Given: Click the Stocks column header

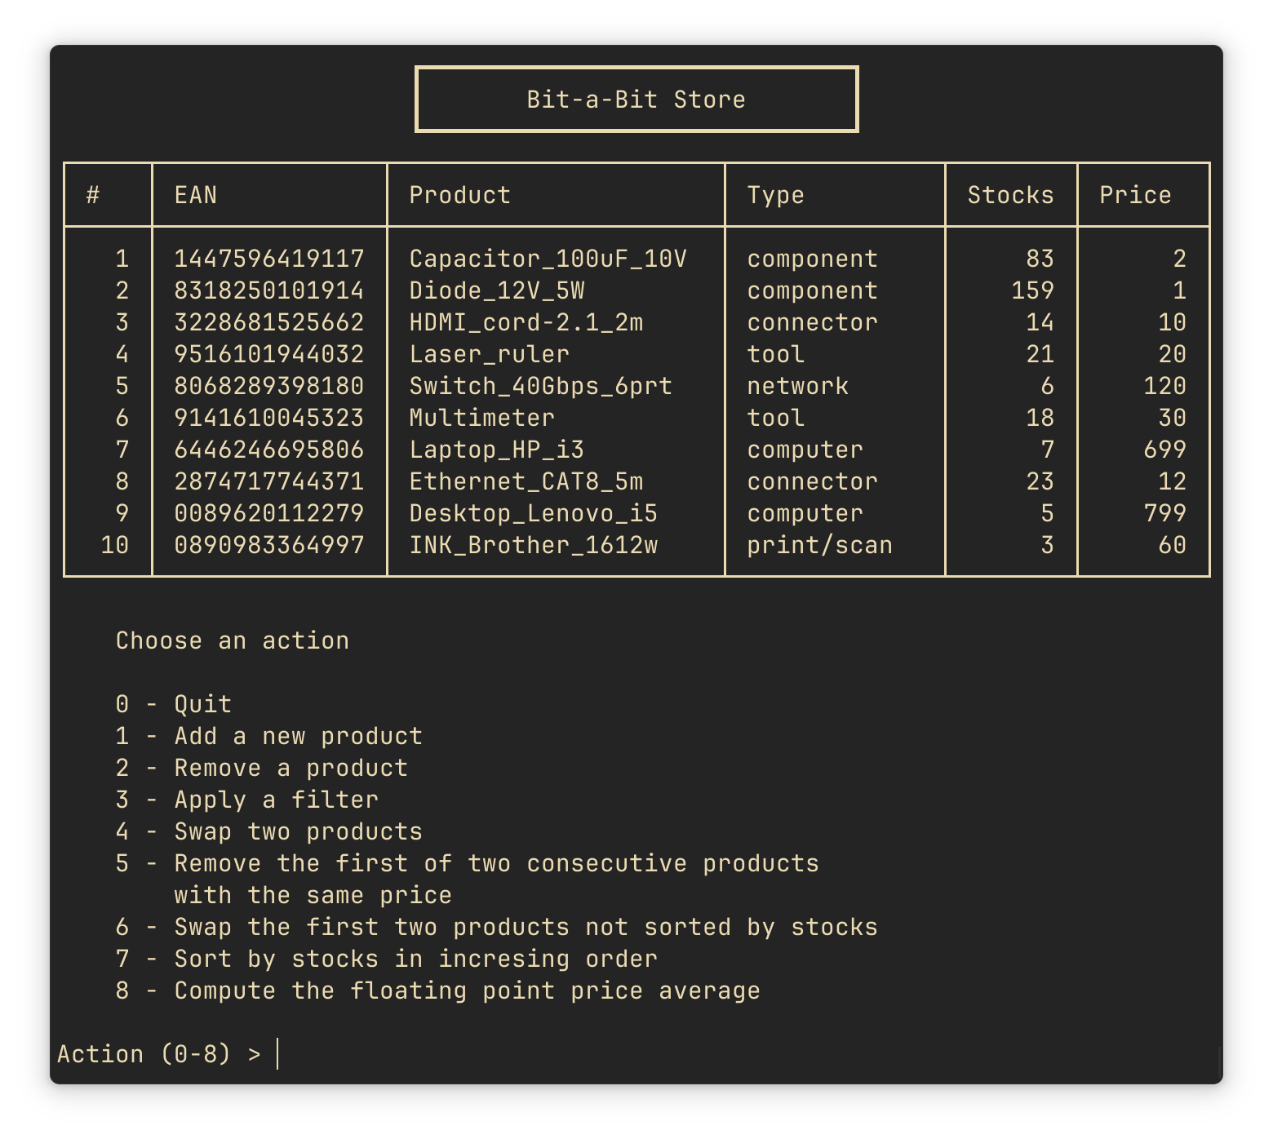Looking at the screenshot, I should (x=1010, y=195).
